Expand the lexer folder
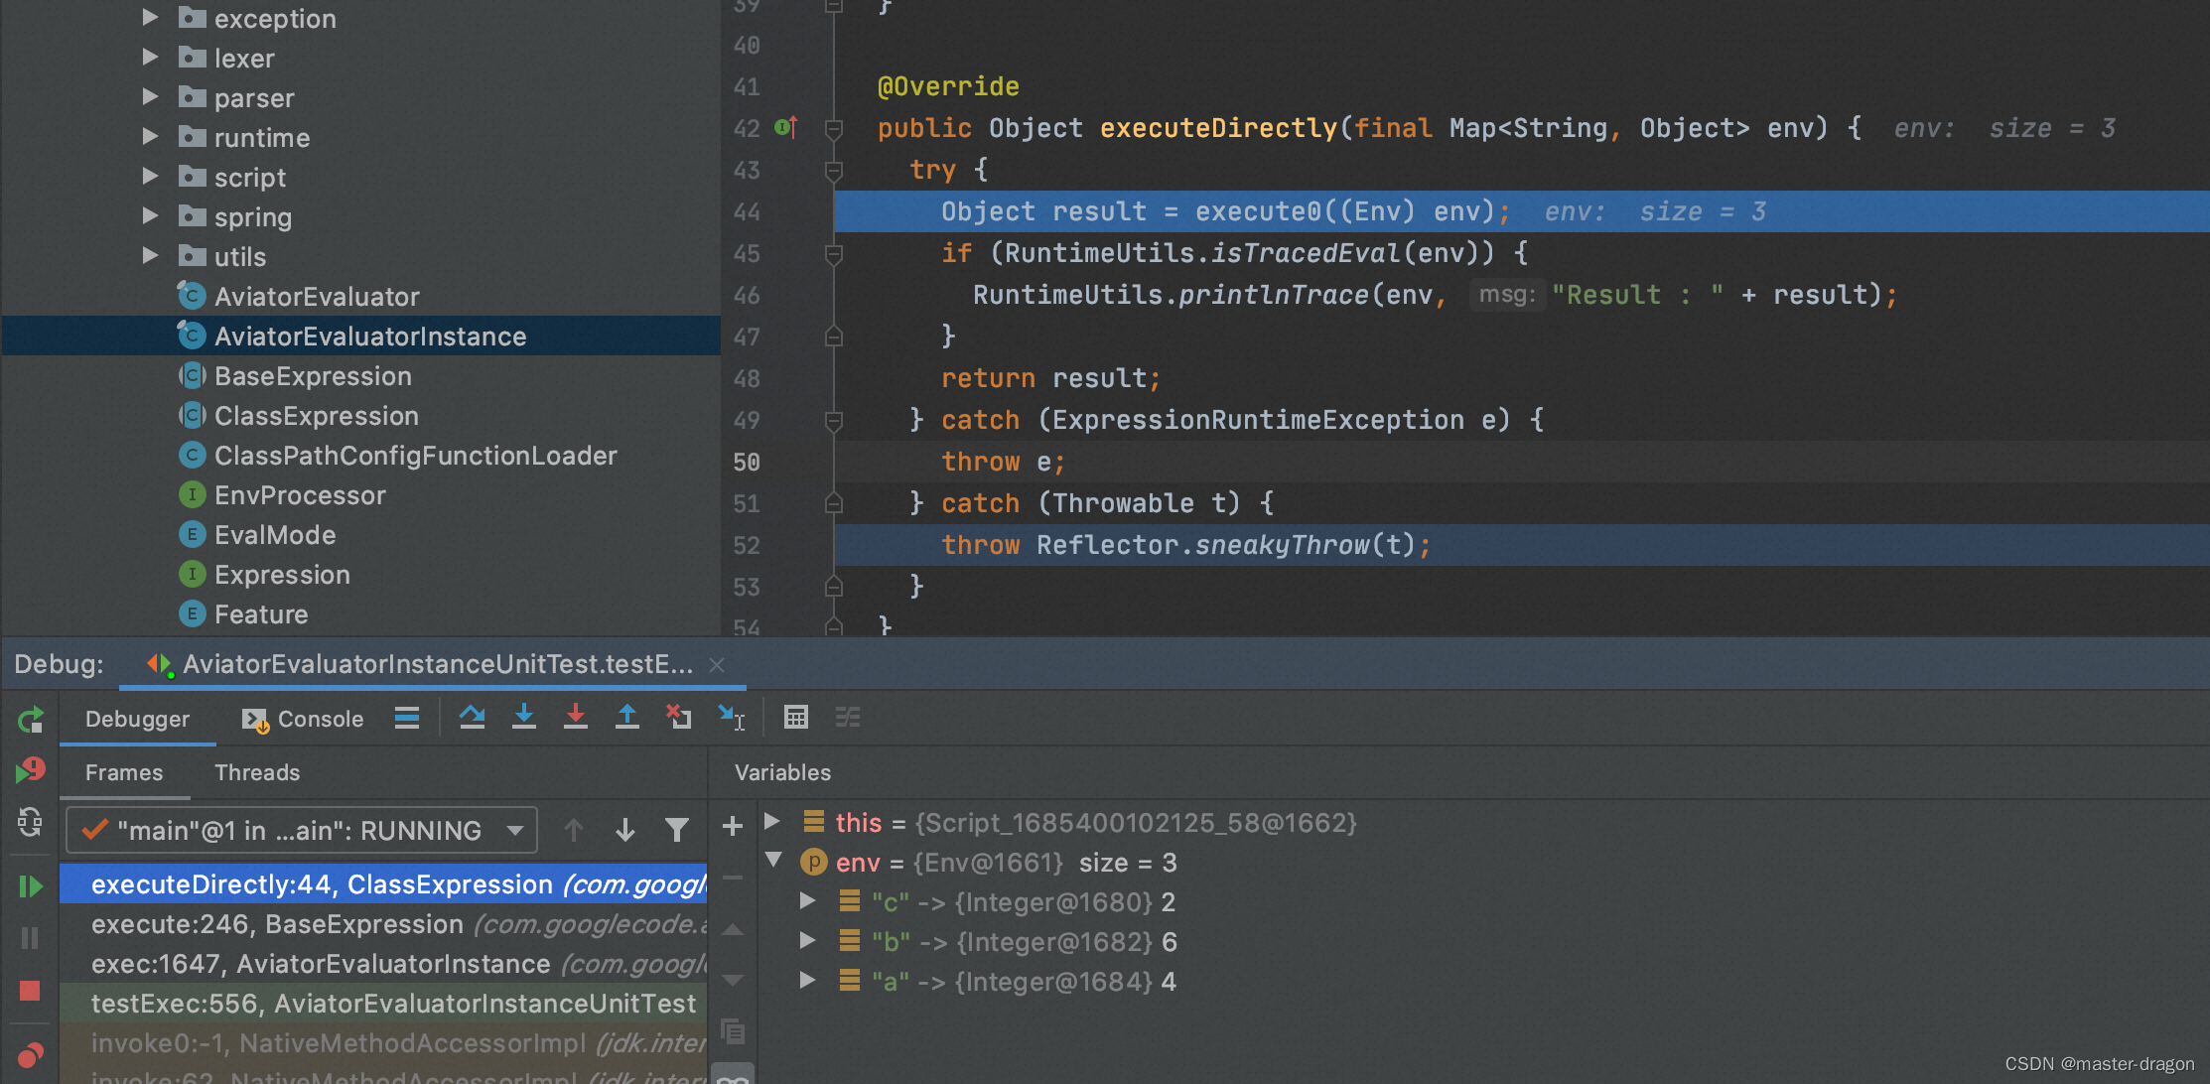The image size is (2210, 1084). 151,58
